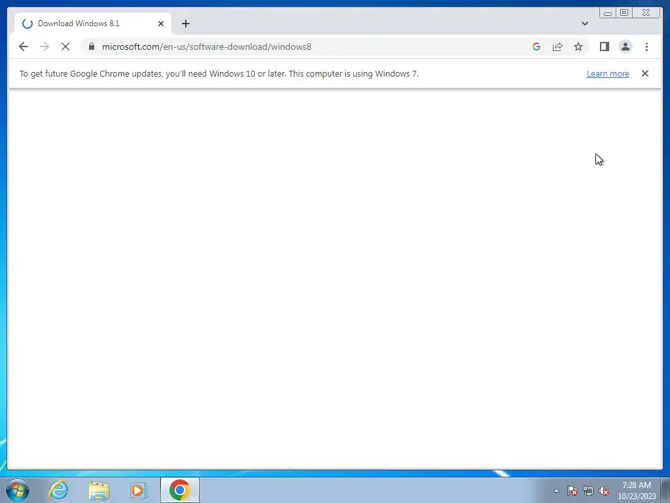670x503 pixels.
Task: Stop loading the page
Action: (x=65, y=47)
